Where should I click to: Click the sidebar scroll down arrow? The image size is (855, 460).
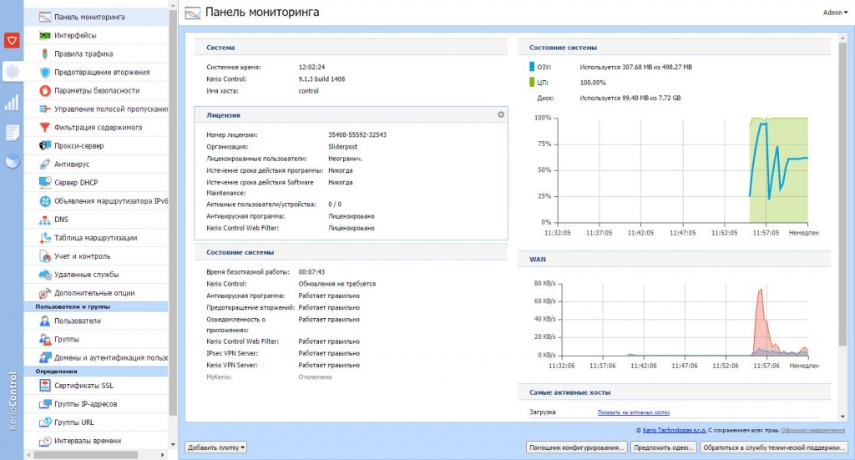point(173,445)
